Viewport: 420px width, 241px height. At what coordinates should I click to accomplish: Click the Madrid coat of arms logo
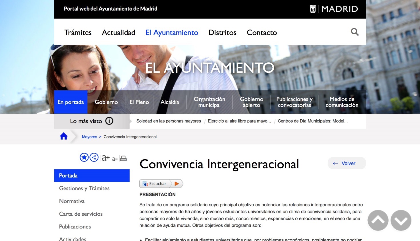[313, 9]
